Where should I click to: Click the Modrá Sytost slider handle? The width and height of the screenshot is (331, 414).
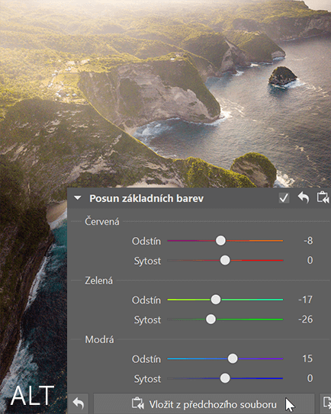point(225,378)
